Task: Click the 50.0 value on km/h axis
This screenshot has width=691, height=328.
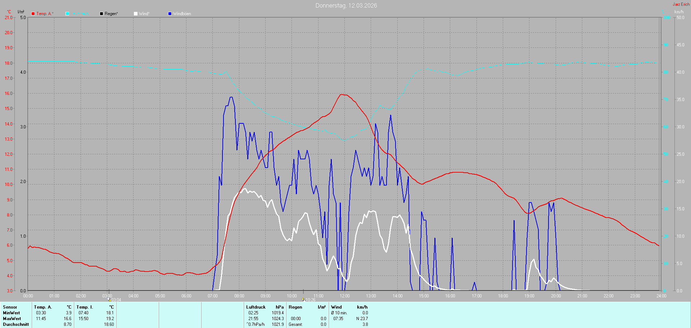Action: click(x=681, y=18)
